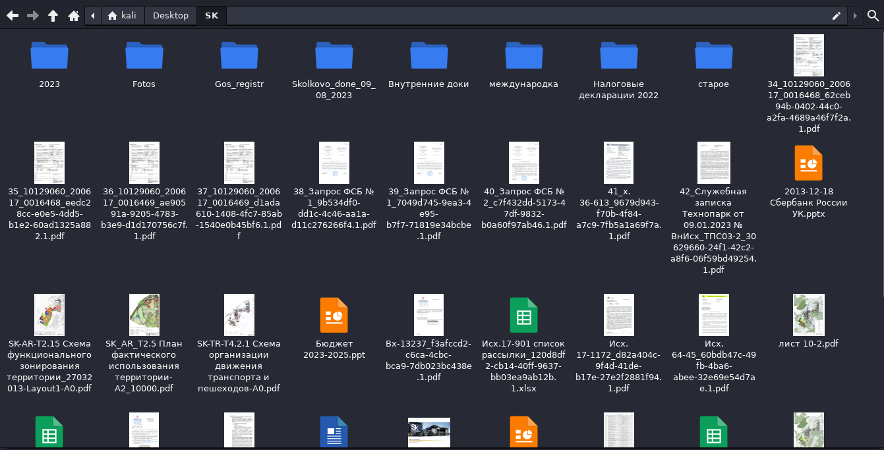Go forward with the right arrow
Screen dimensions: 884x450
(33, 15)
